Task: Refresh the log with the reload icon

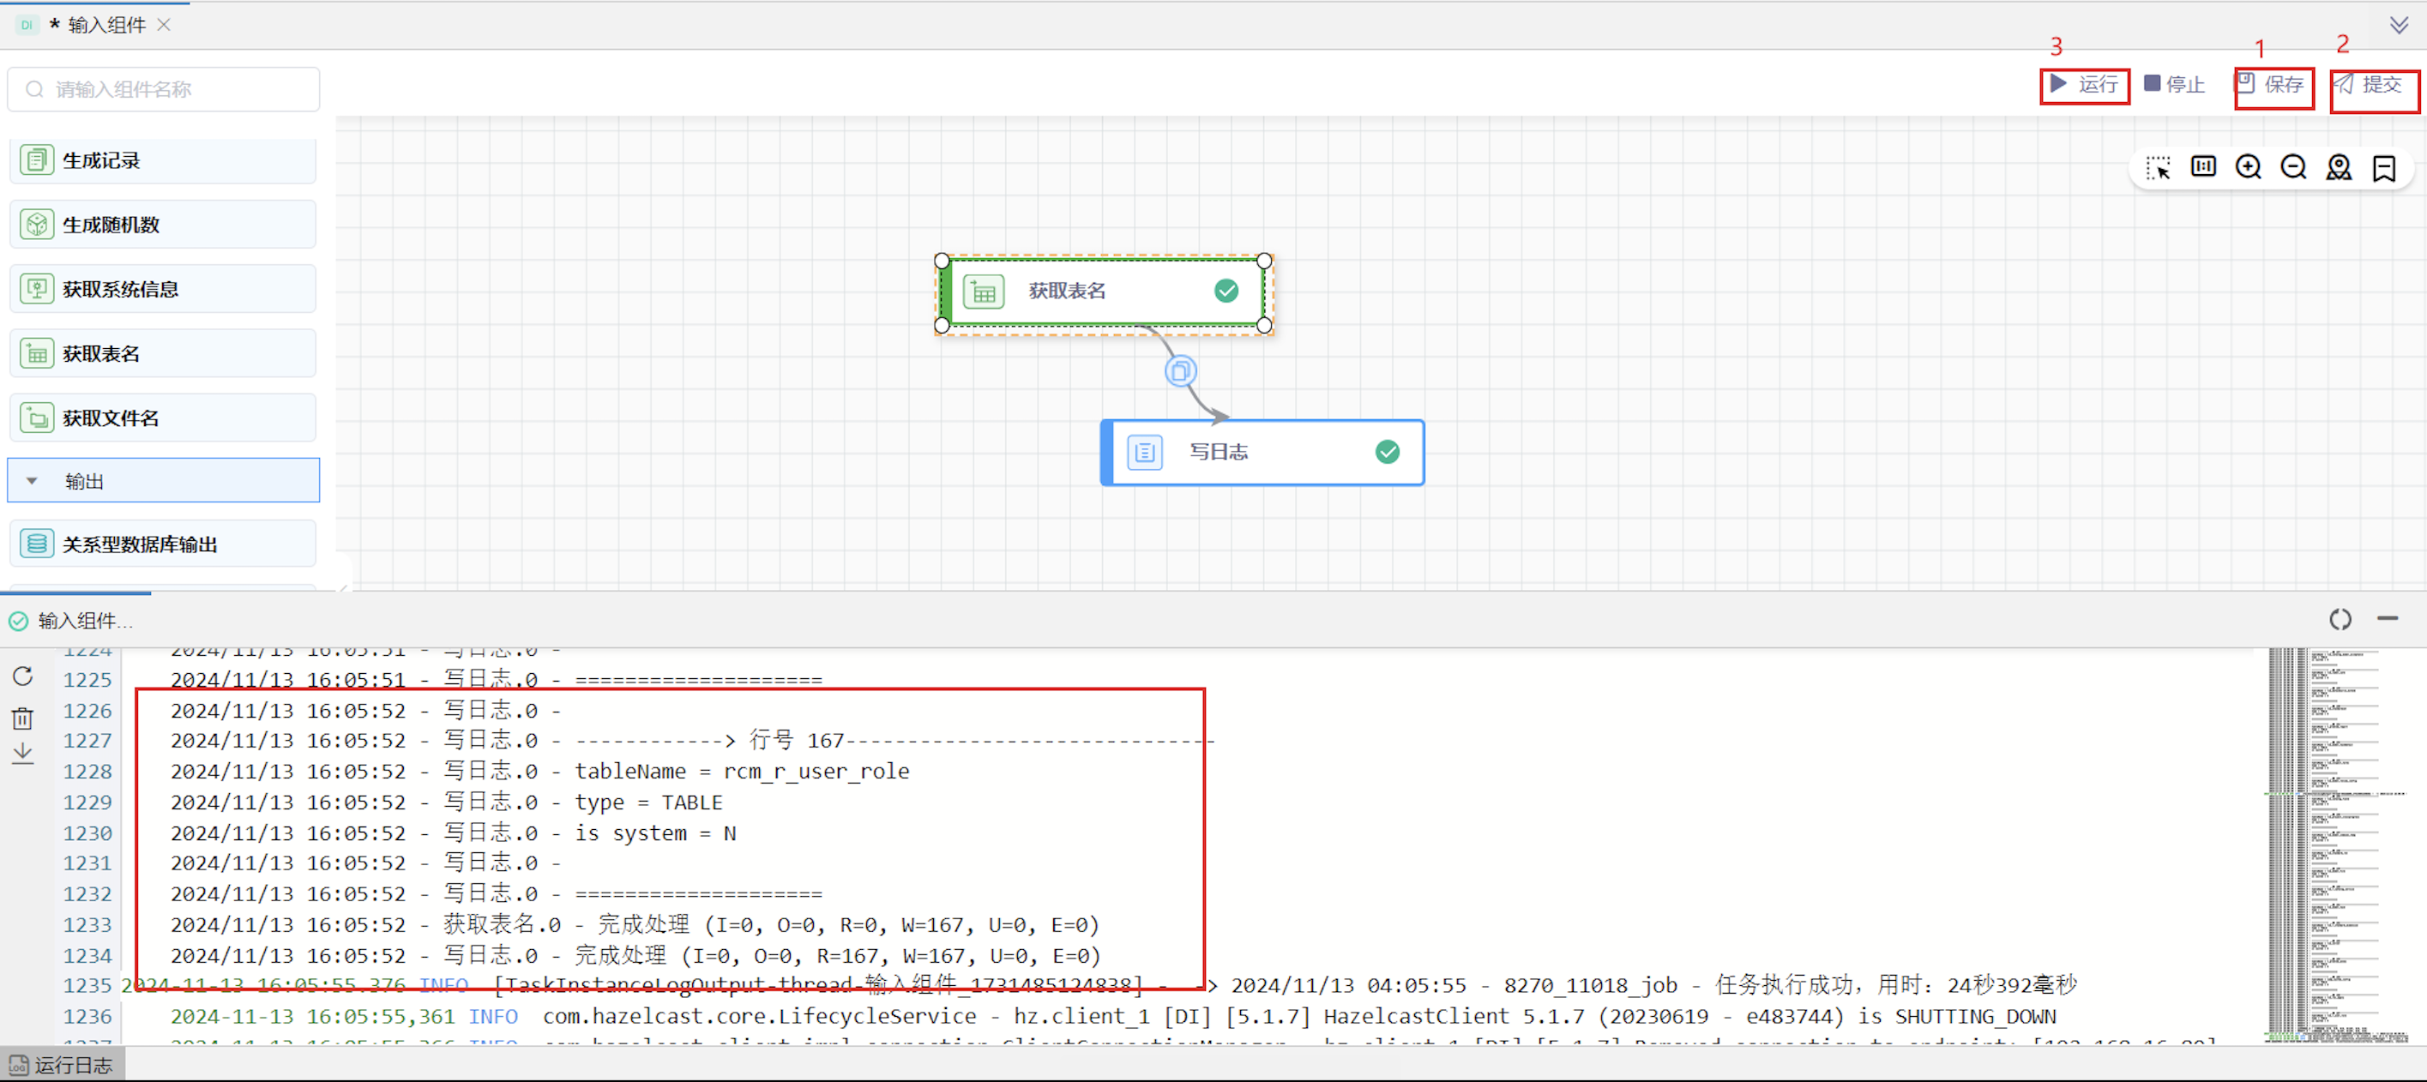Action: tap(22, 676)
